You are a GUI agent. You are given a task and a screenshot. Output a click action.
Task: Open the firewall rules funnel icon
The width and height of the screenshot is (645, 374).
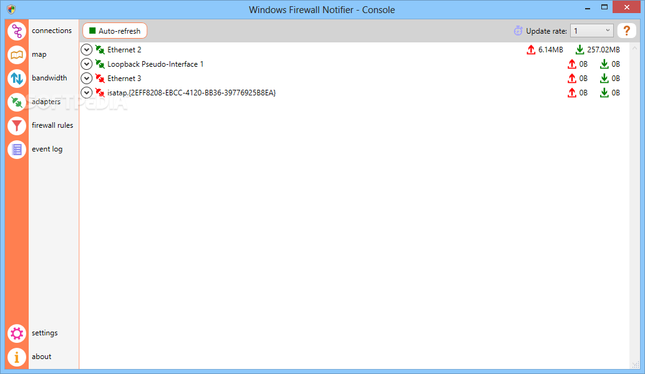pyautogui.click(x=17, y=126)
